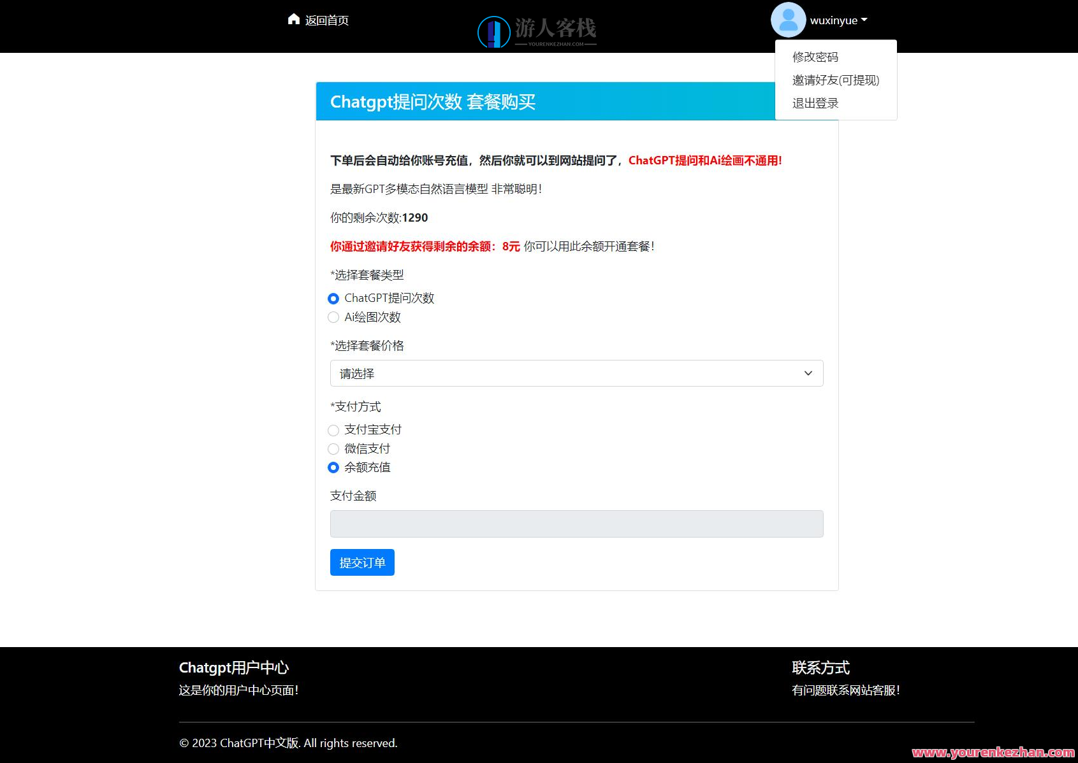Select 修改密码 from the account menu

(815, 57)
